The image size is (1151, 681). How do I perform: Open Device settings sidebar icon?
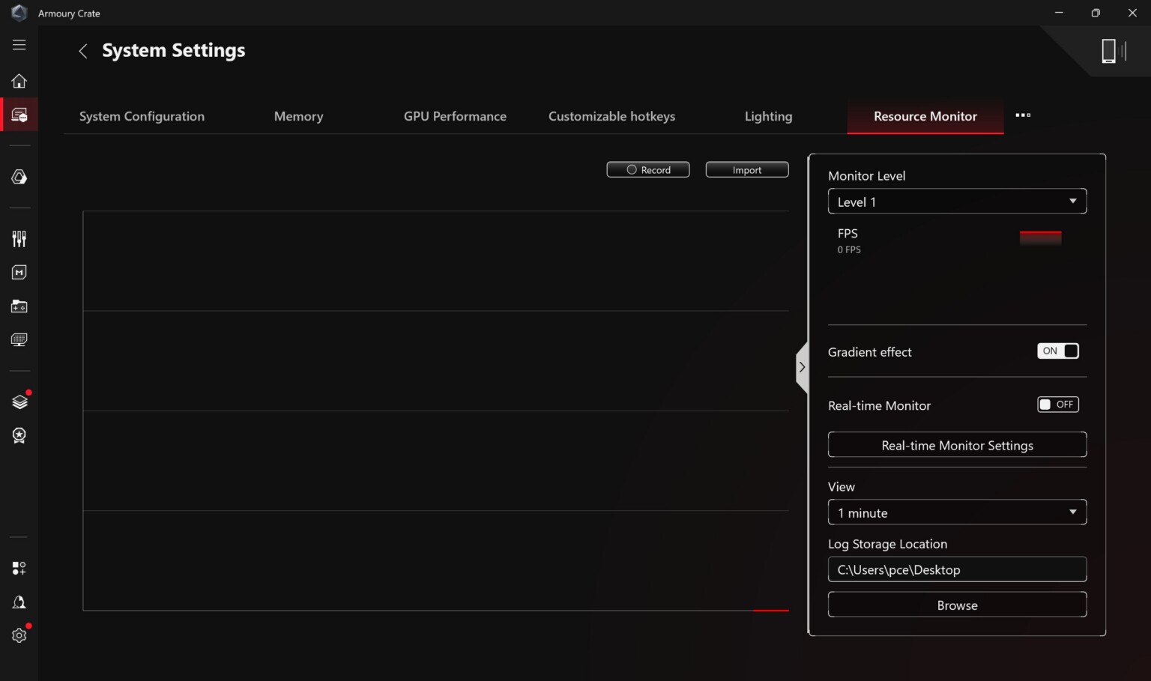[x=19, y=115]
